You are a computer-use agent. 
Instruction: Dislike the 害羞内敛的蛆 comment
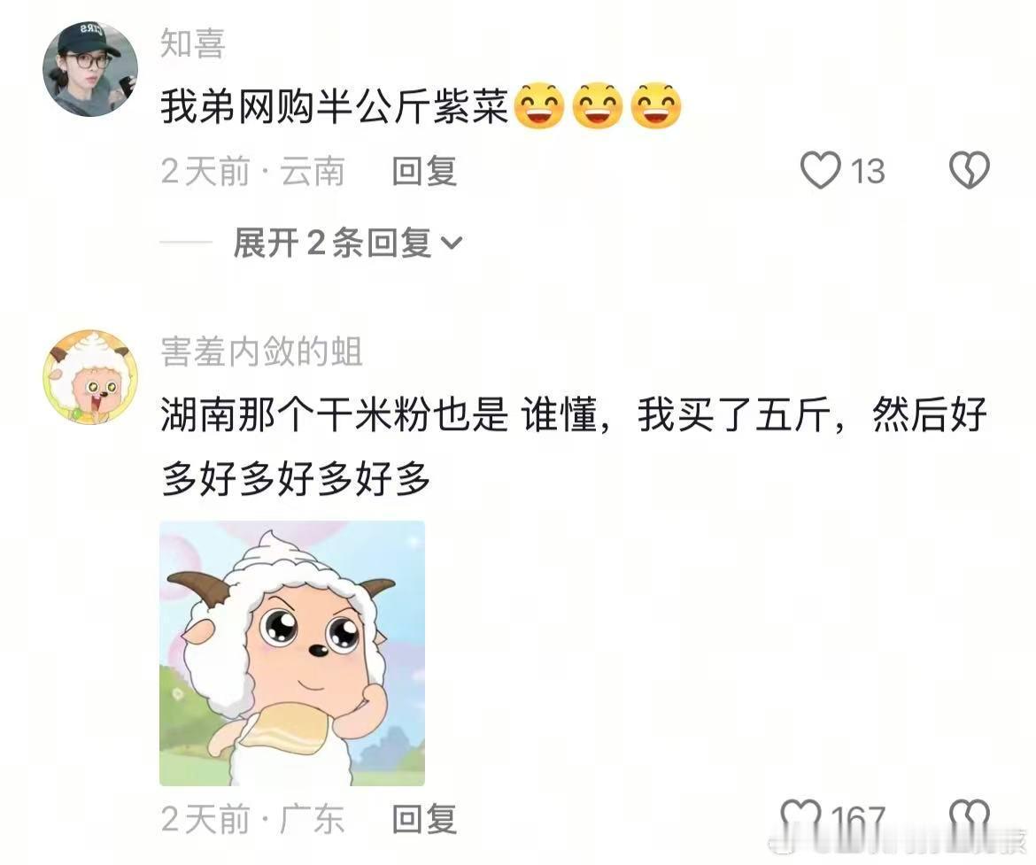pos(970,820)
